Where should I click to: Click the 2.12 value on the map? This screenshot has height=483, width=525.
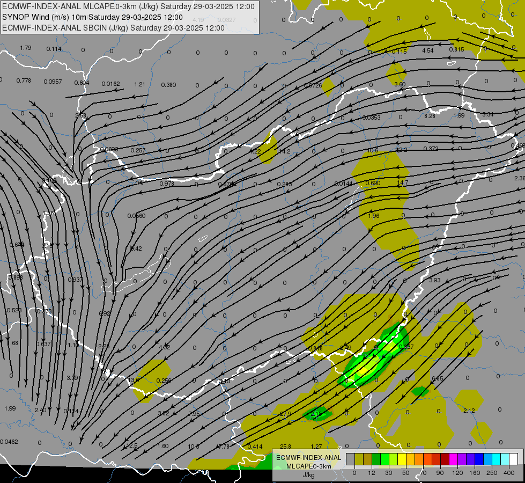click(x=469, y=411)
